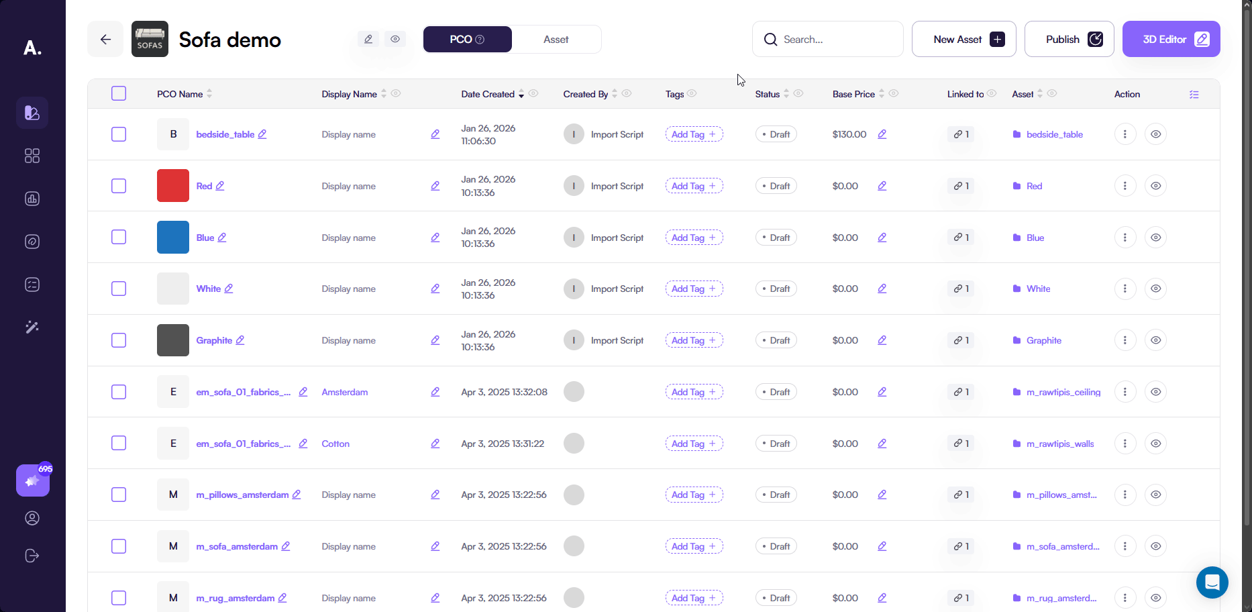Edit the bedside_table base price
The height and width of the screenshot is (612, 1252).
[882, 134]
